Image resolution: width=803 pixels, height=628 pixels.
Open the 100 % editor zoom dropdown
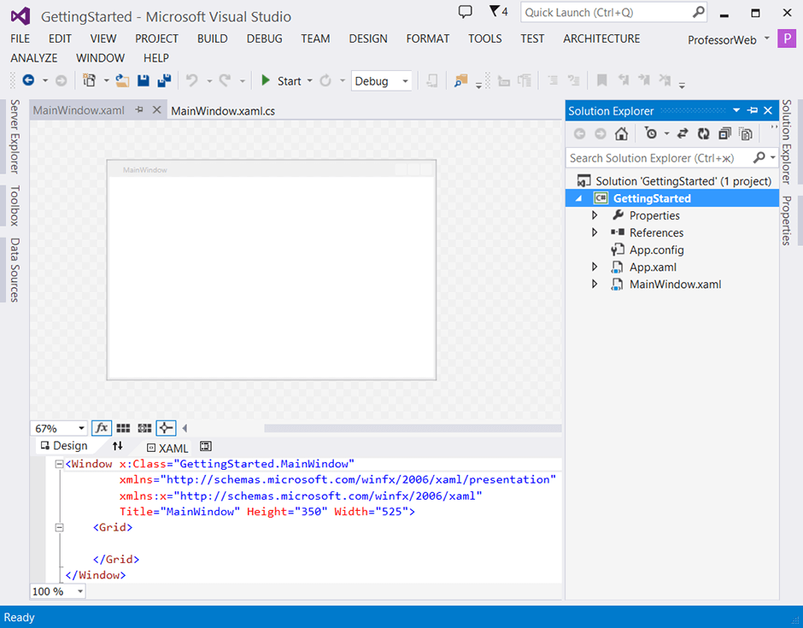click(80, 591)
